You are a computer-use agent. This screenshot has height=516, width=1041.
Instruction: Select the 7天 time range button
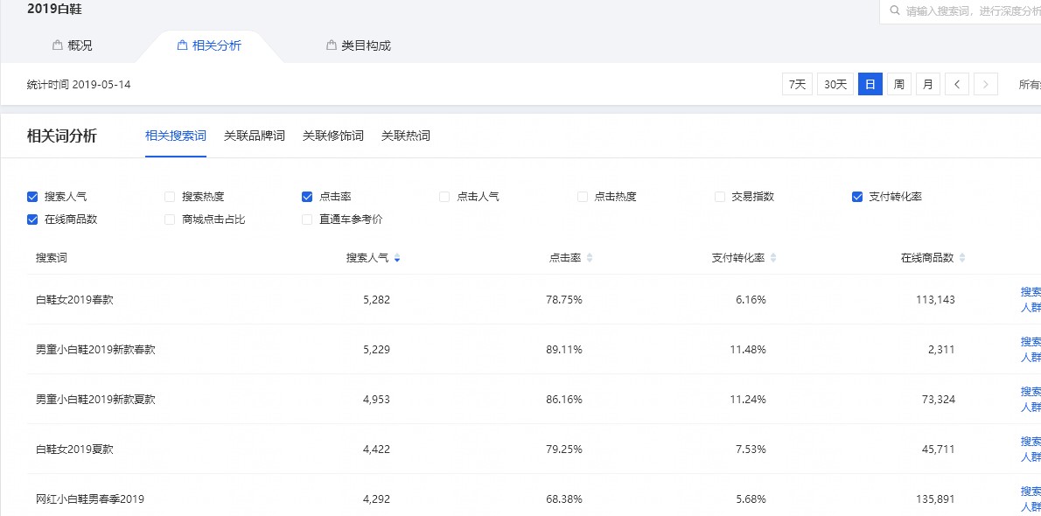[797, 83]
